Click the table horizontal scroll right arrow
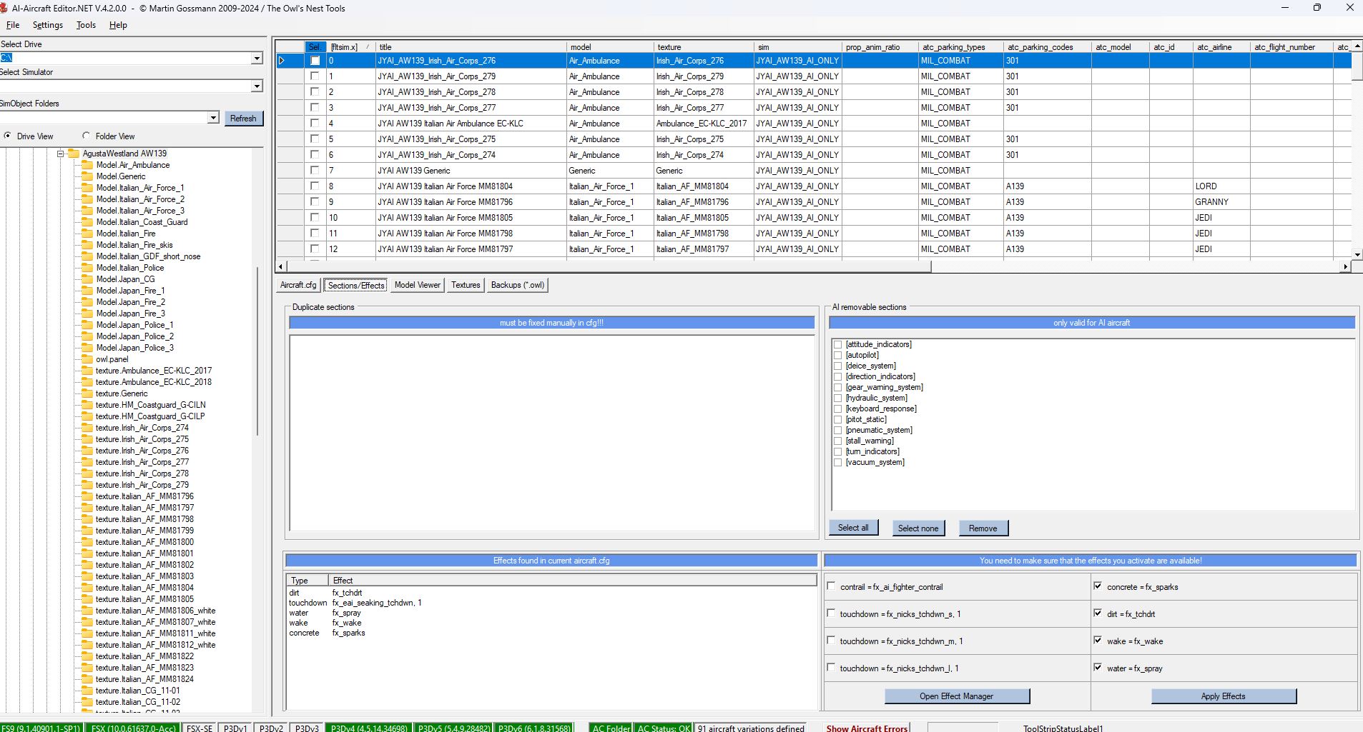1363x732 pixels. coord(1345,266)
